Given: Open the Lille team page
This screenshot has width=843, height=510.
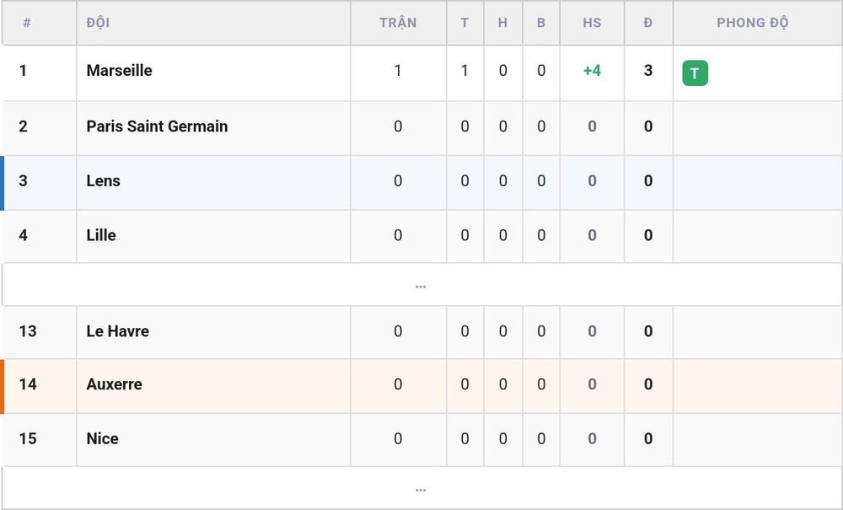Looking at the screenshot, I should point(101,235).
